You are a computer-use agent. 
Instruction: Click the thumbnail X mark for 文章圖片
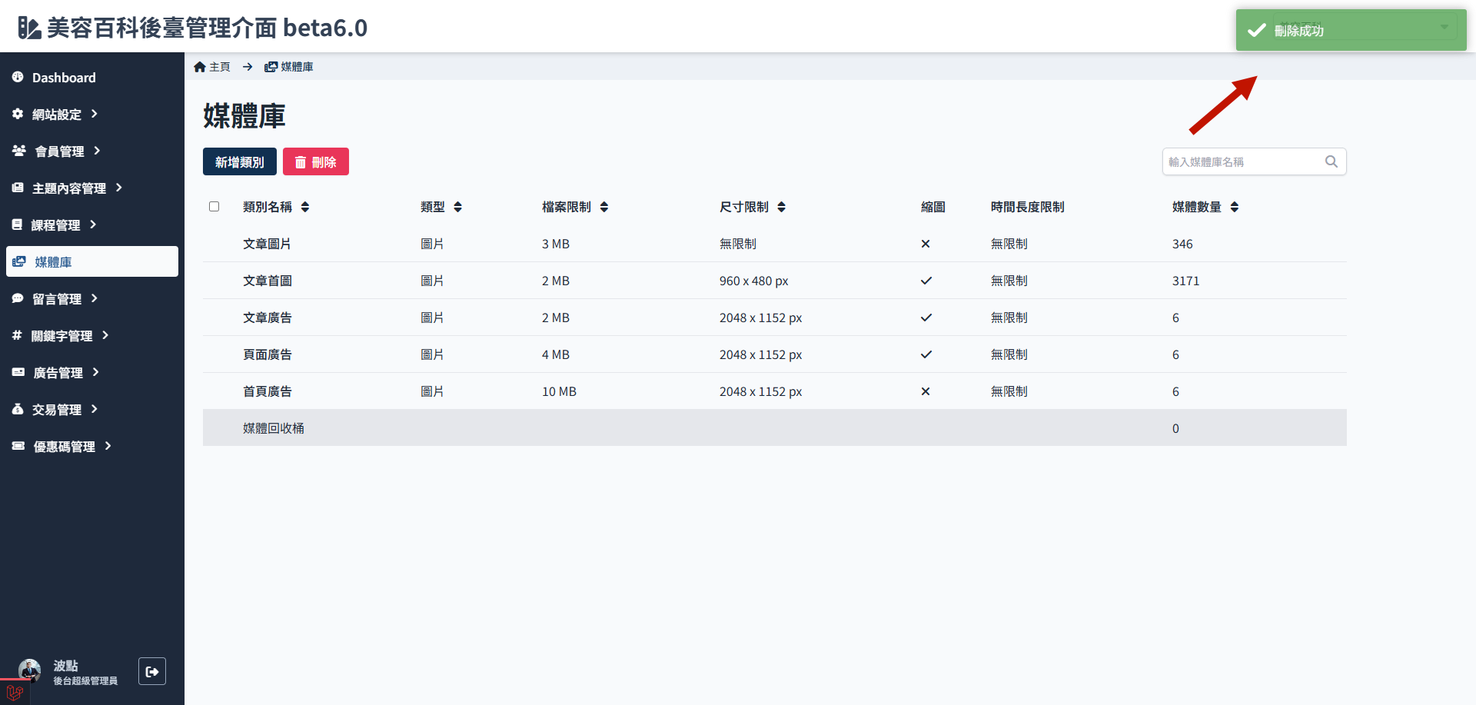click(926, 244)
